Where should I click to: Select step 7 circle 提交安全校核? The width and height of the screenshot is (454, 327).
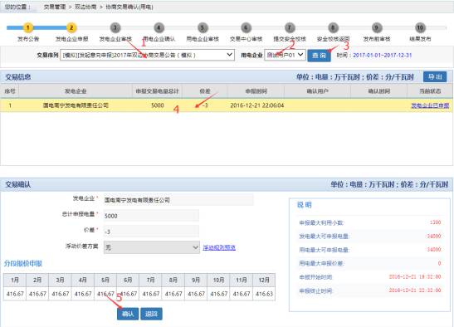coord(290,28)
